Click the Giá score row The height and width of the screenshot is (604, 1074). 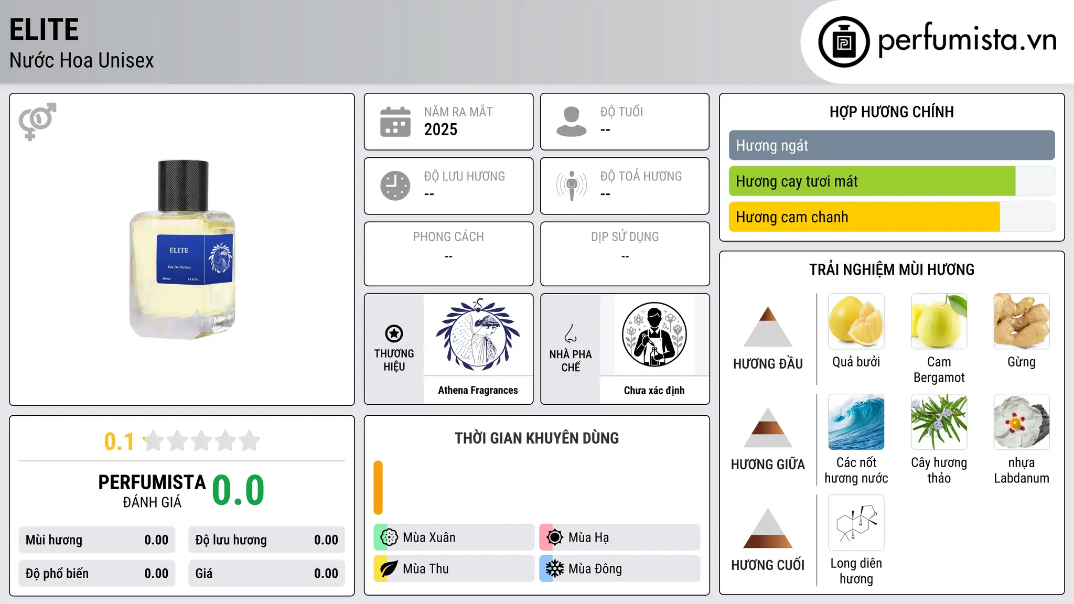tap(266, 574)
